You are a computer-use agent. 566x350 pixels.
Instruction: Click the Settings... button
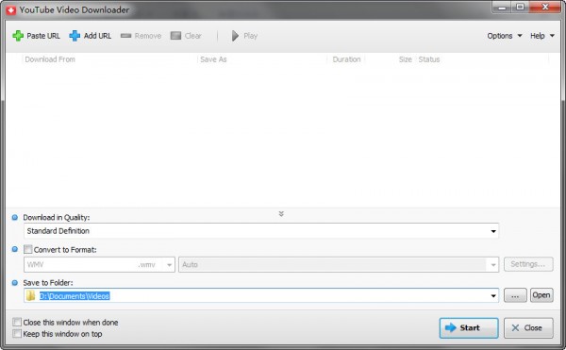[528, 264]
